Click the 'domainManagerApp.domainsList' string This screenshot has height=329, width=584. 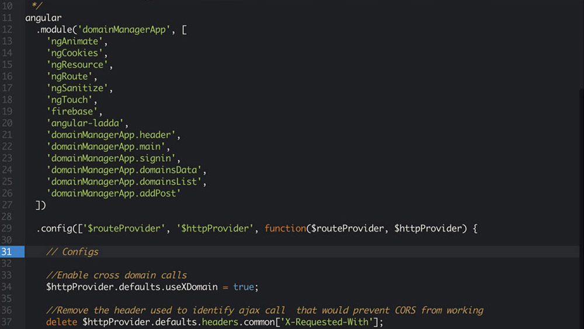pyautogui.click(x=124, y=182)
